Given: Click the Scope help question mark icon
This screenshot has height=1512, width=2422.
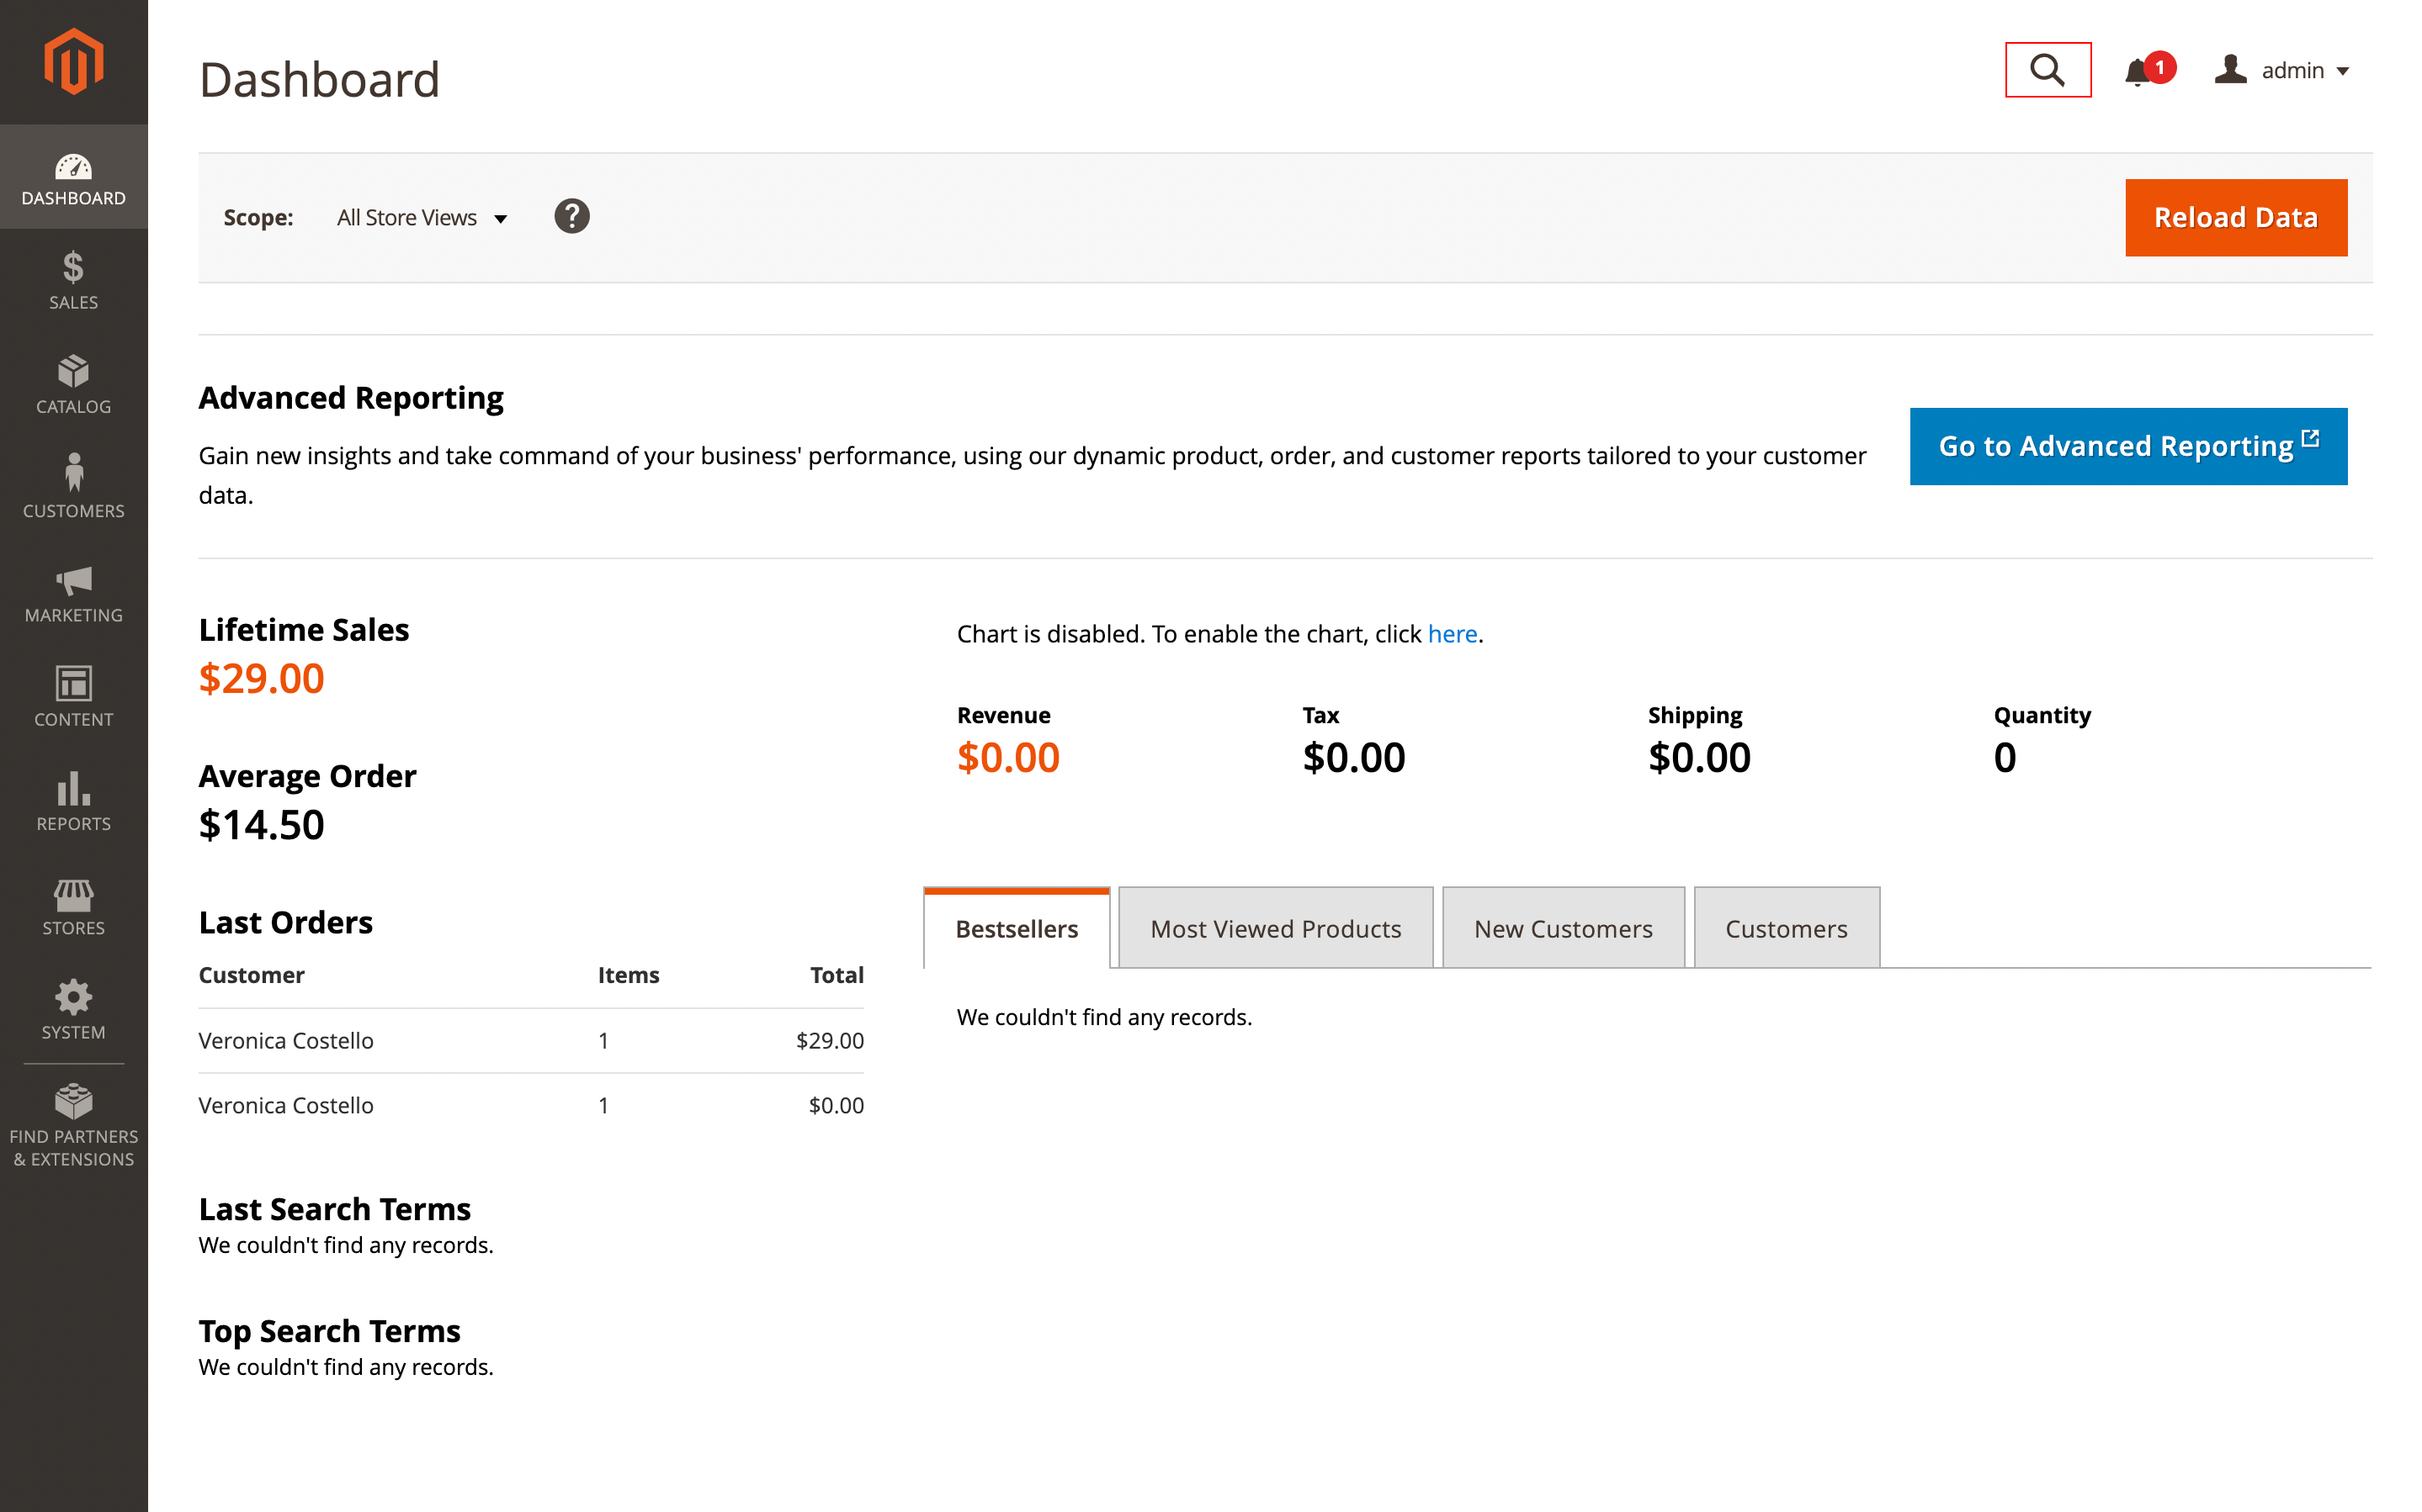Looking at the screenshot, I should click(571, 216).
